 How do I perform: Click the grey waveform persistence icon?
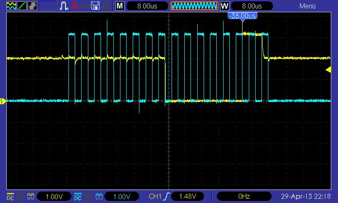point(32,6)
